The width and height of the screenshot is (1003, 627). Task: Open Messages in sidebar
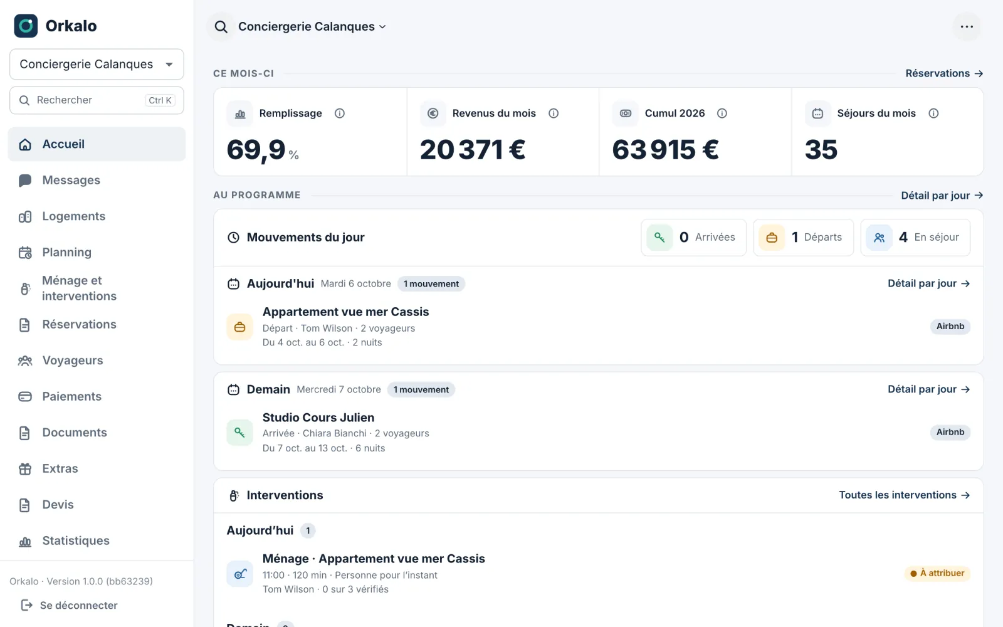97,181
